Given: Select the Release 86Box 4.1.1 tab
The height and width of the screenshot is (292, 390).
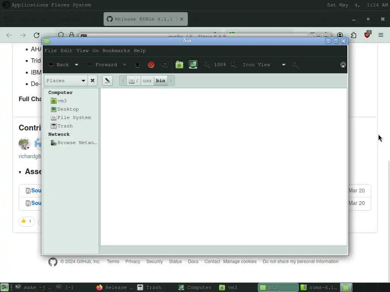Looking at the screenshot, I should (145, 19).
